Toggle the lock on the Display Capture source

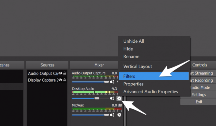tap(64, 80)
